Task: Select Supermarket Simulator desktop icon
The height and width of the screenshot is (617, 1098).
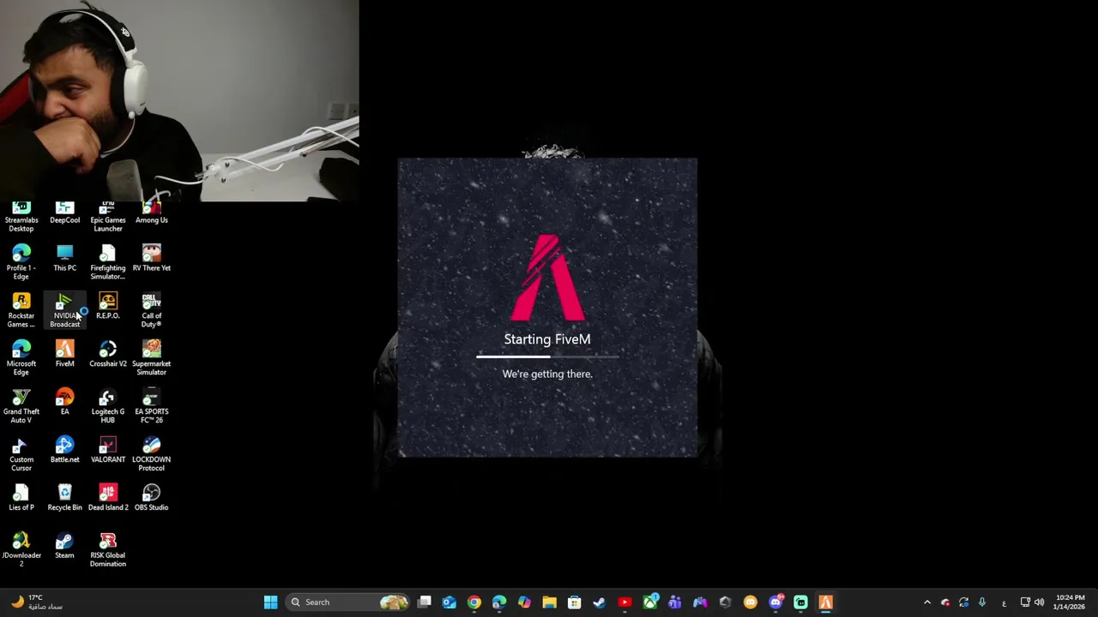Action: [151, 358]
